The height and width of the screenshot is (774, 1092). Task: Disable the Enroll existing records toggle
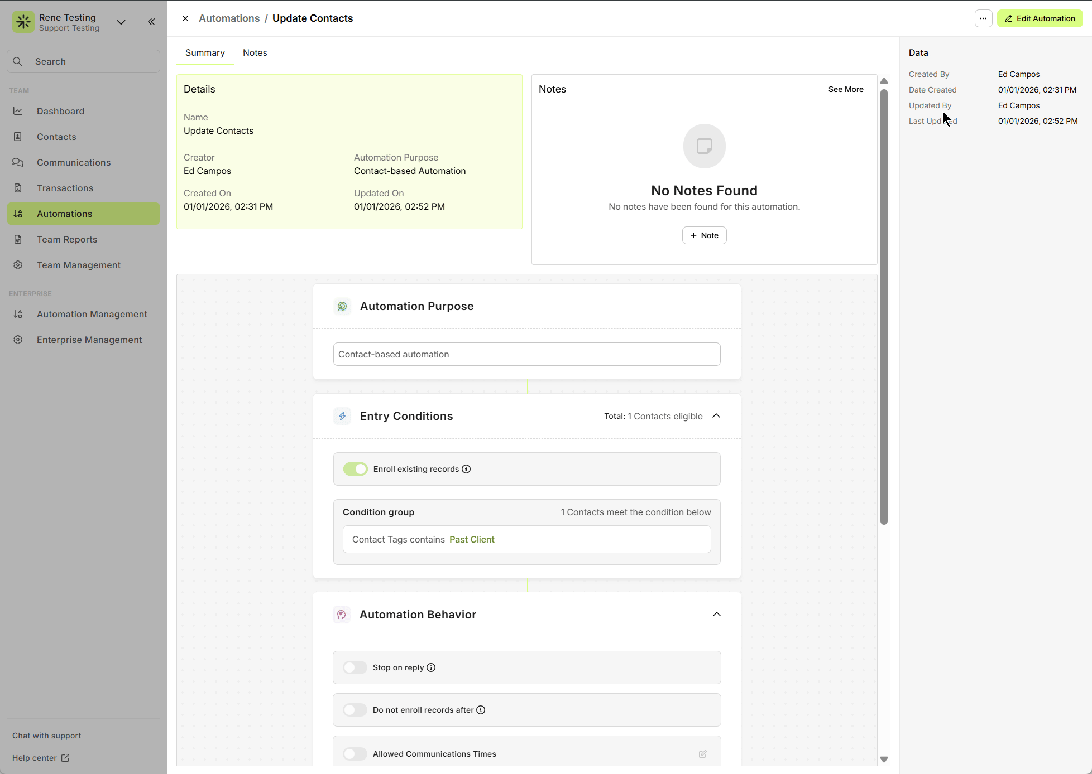355,469
